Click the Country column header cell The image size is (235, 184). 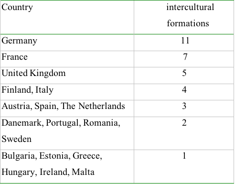coord(67,17)
